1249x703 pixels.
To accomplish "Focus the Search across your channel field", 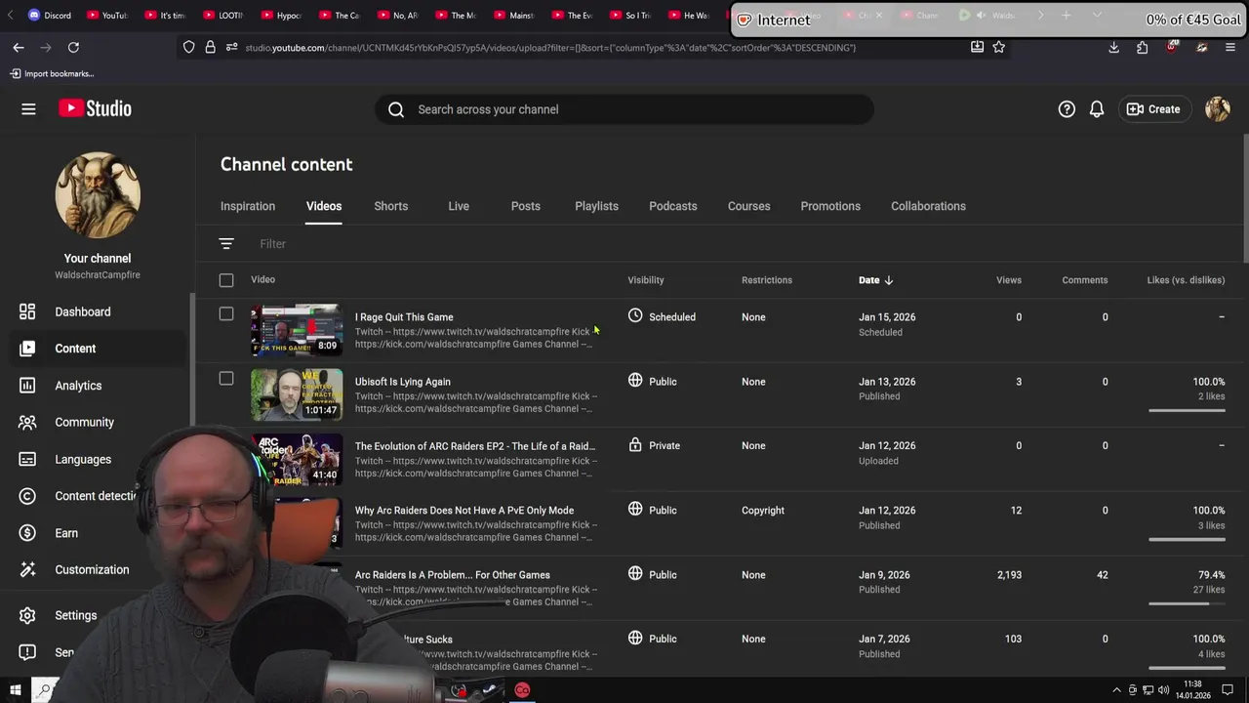I will 624,109.
